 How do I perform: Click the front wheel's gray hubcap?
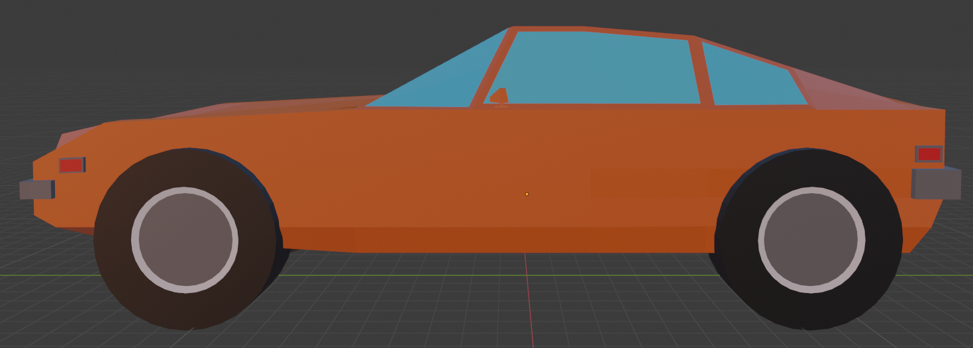click(185, 239)
